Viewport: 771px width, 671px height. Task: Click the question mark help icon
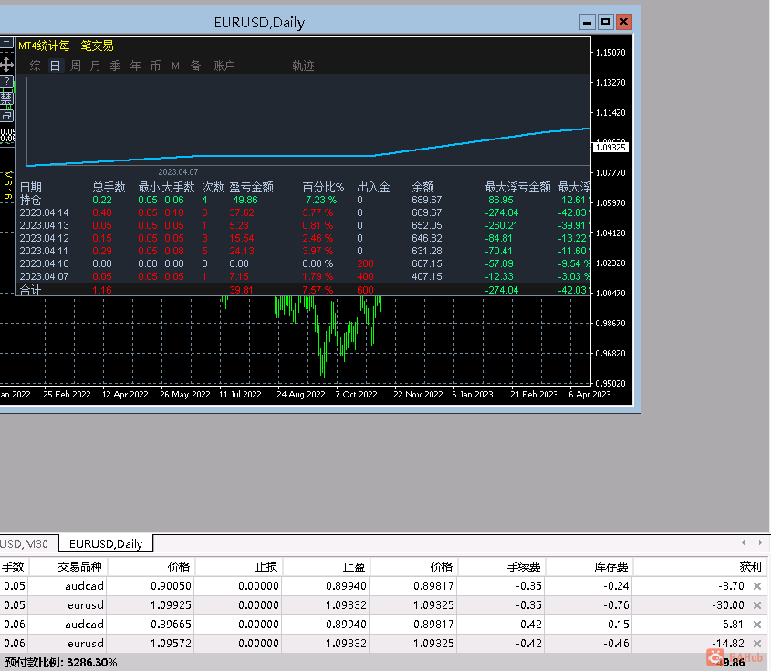pos(7,81)
